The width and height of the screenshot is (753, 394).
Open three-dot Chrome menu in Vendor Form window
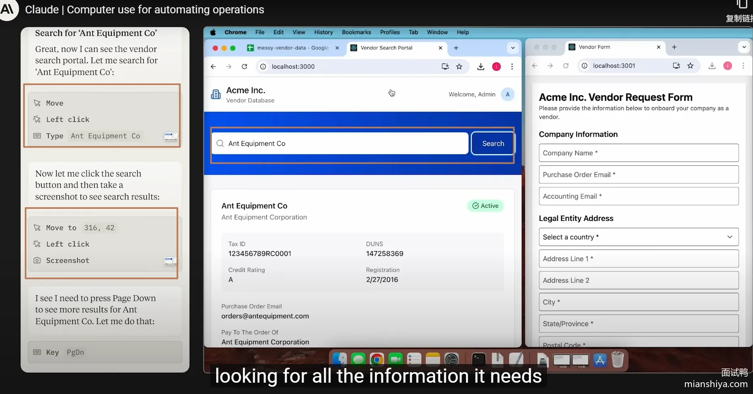[x=743, y=66]
